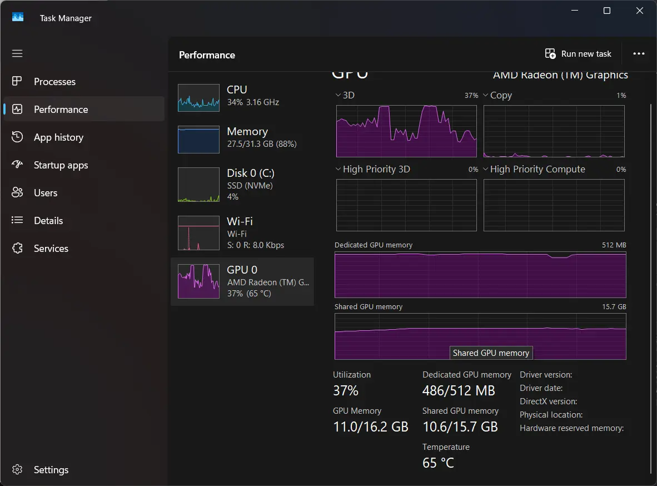The image size is (657, 486).
Task: Click the Users people icon
Action: tap(17, 193)
